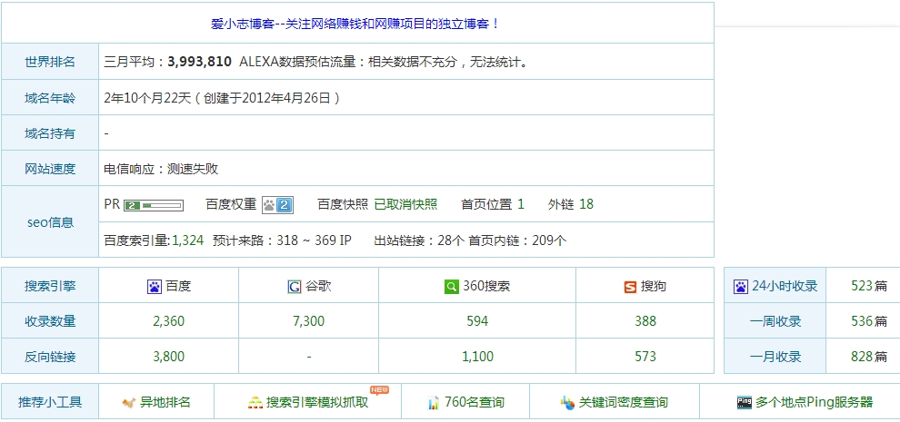
Task: Open the 爱小志博客 title link
Action: 355,25
